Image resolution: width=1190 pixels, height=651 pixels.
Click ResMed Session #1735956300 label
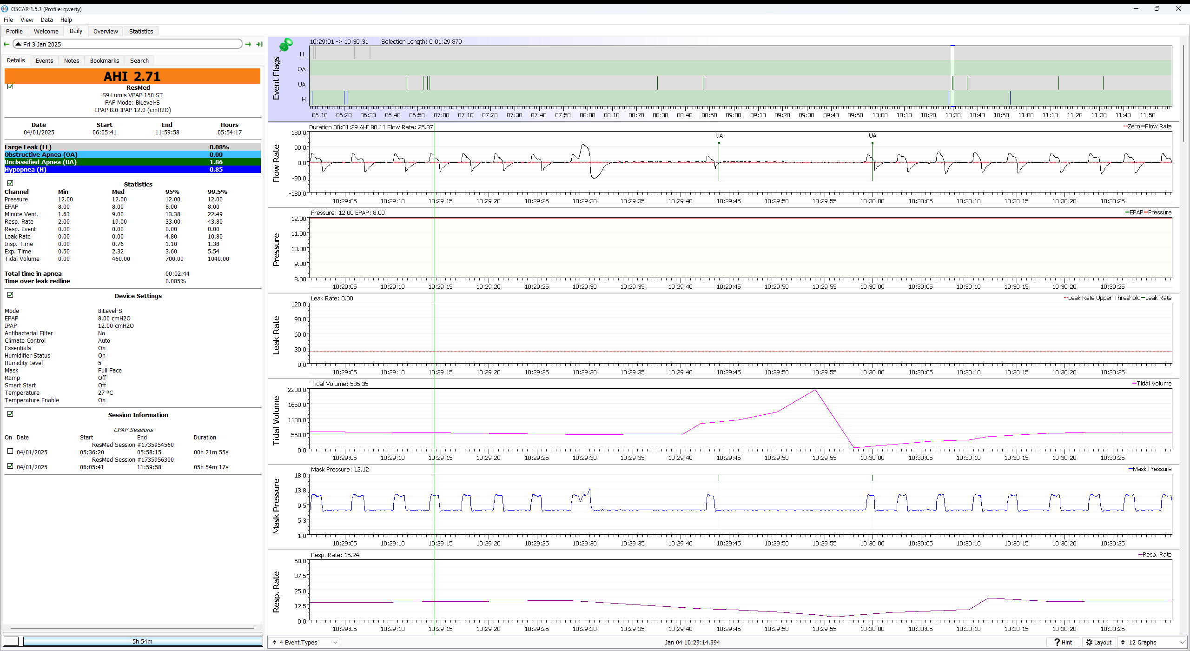132,460
